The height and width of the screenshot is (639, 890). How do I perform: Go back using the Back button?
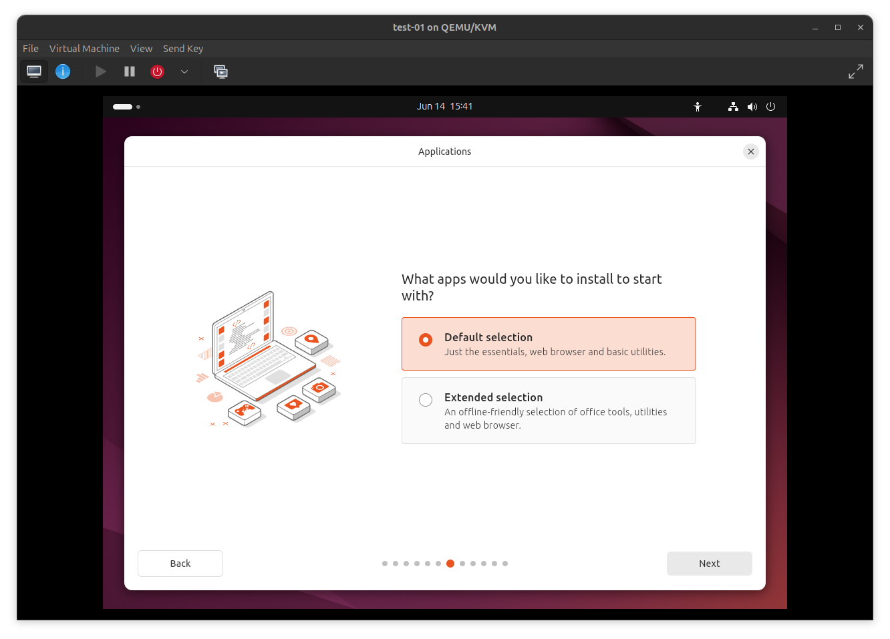[x=180, y=563]
